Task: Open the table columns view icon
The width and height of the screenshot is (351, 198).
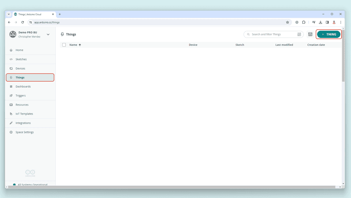Action: tap(310, 34)
